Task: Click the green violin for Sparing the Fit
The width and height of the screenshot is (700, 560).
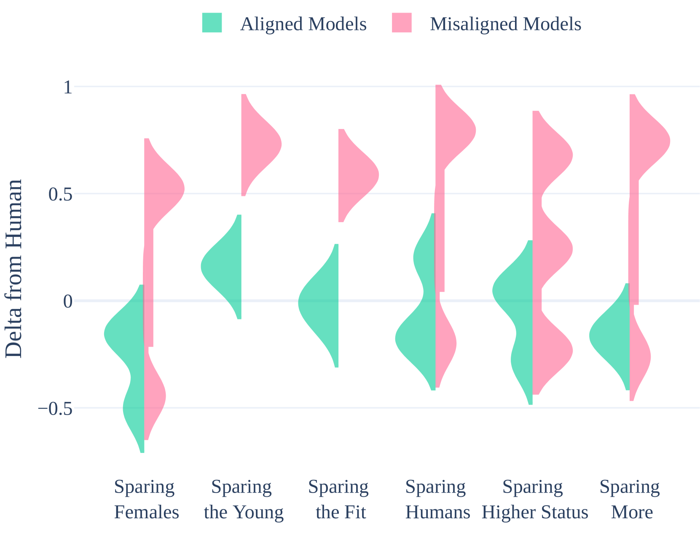Action: pyautogui.click(x=320, y=303)
